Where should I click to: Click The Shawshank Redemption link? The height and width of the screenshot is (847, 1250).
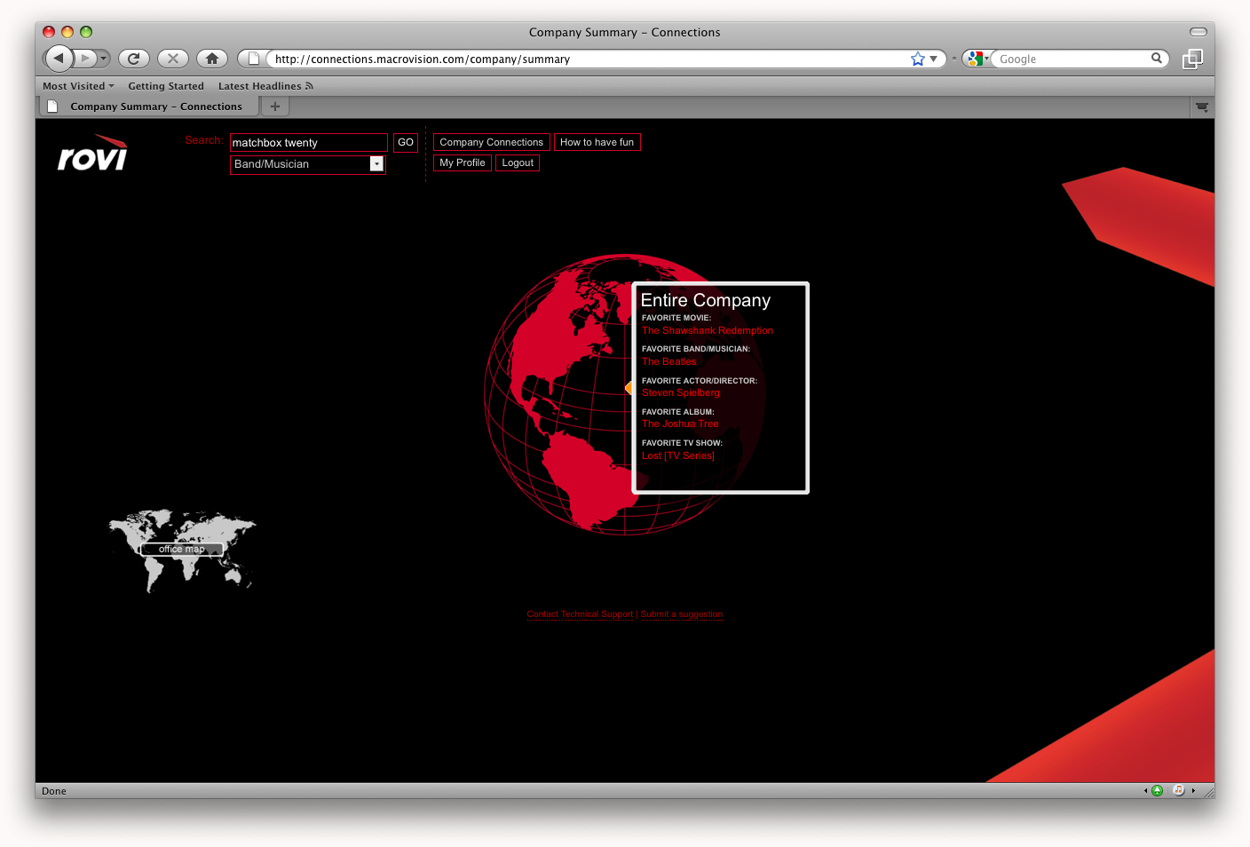click(x=708, y=330)
